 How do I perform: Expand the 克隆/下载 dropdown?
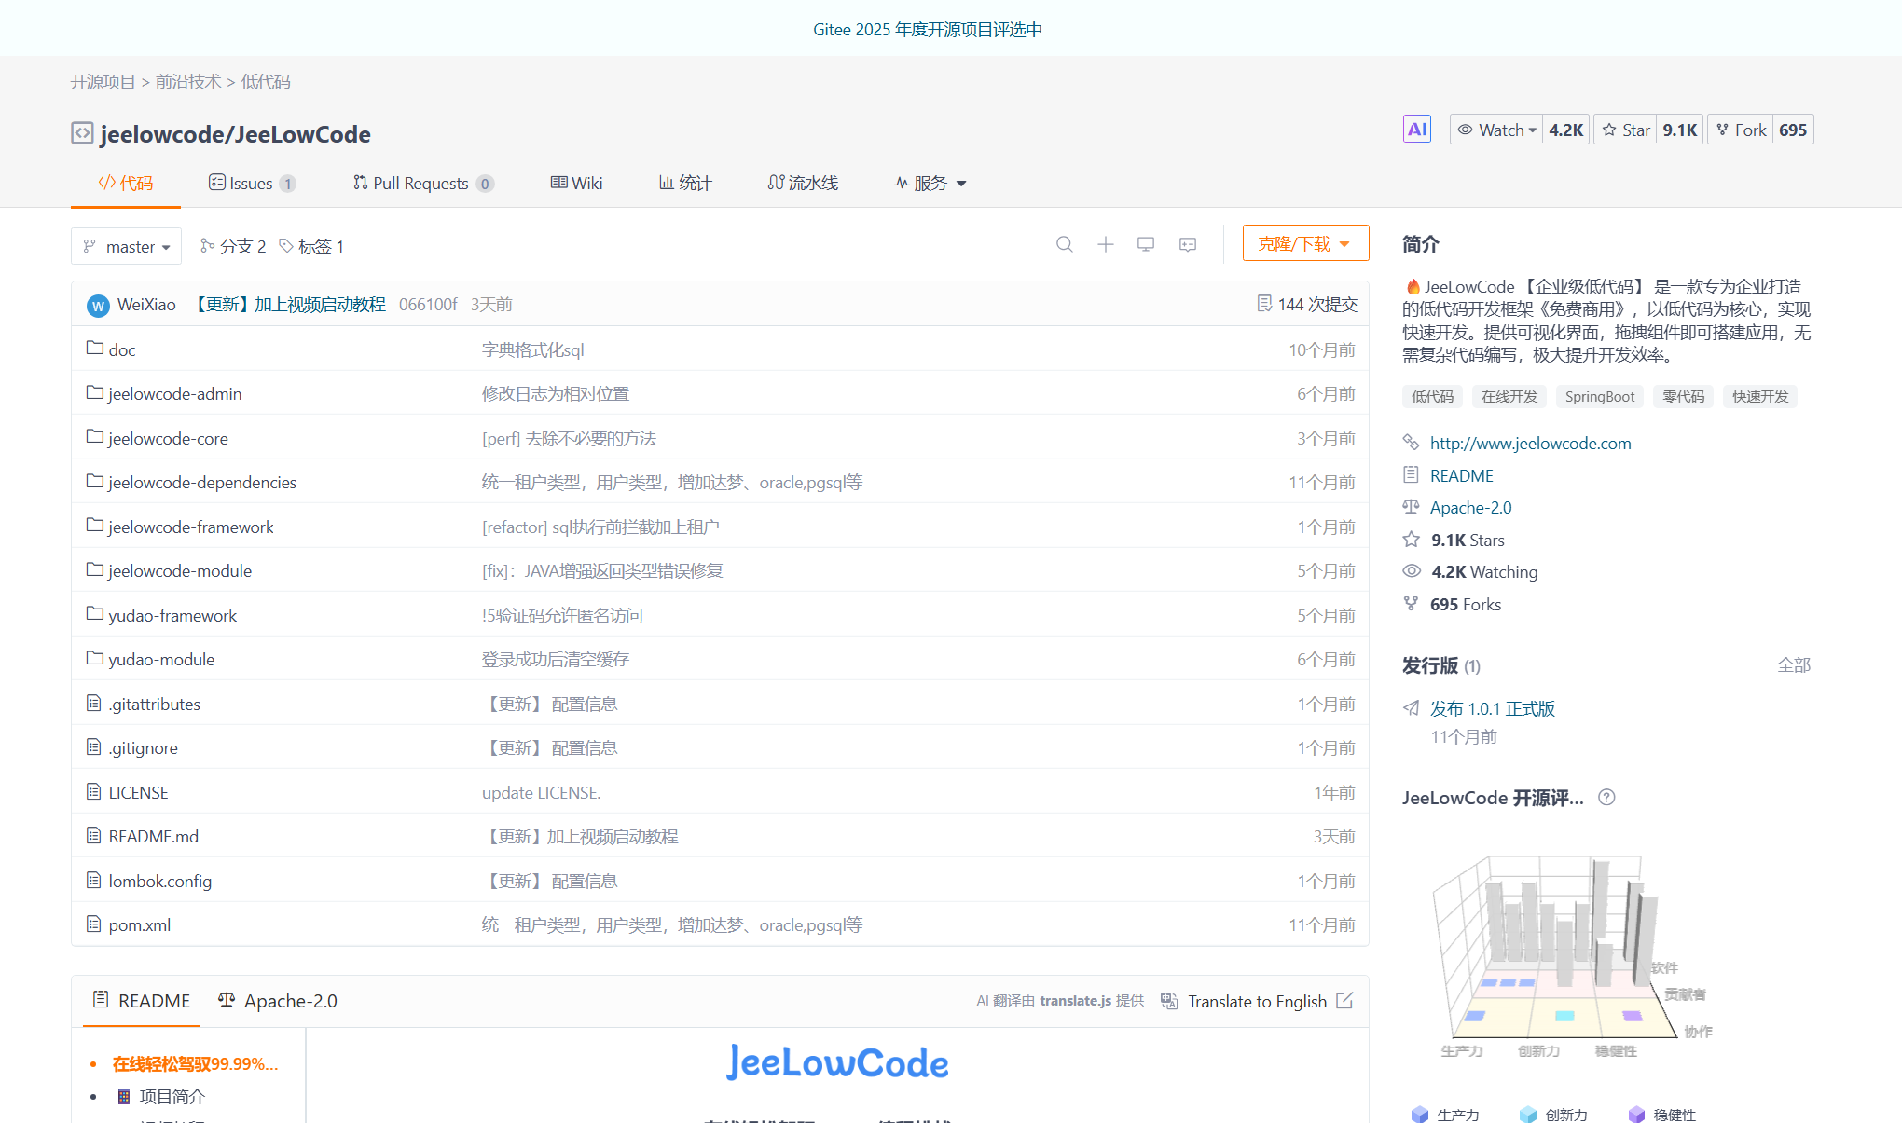click(x=1305, y=242)
